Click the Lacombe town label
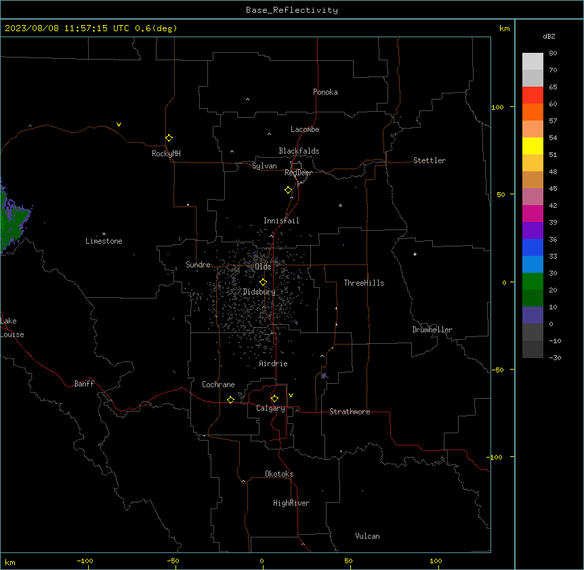This screenshot has width=584, height=570. [x=305, y=129]
